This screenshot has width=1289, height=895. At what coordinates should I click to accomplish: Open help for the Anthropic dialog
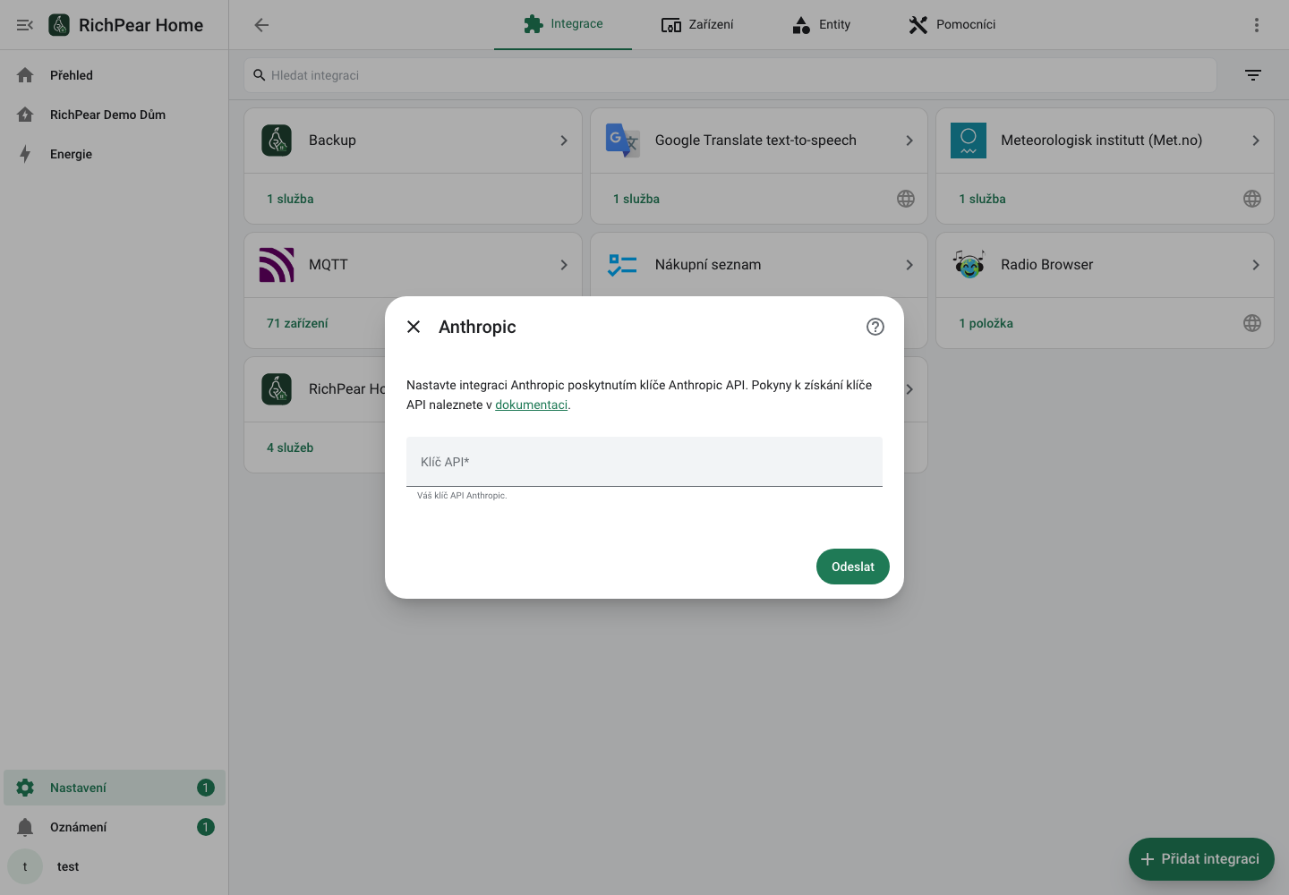(875, 327)
